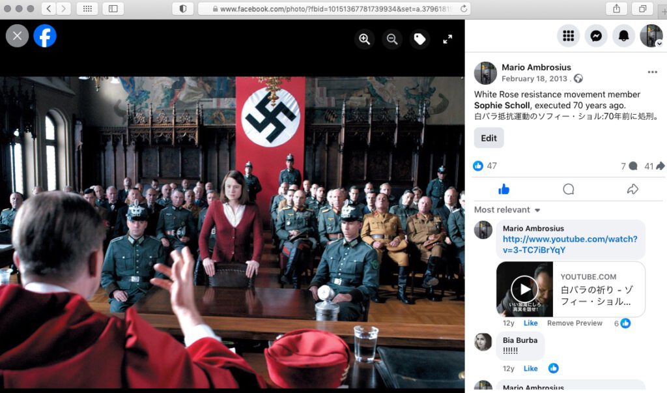Like Bia Burba's comment
The width and height of the screenshot is (667, 393).
530,368
